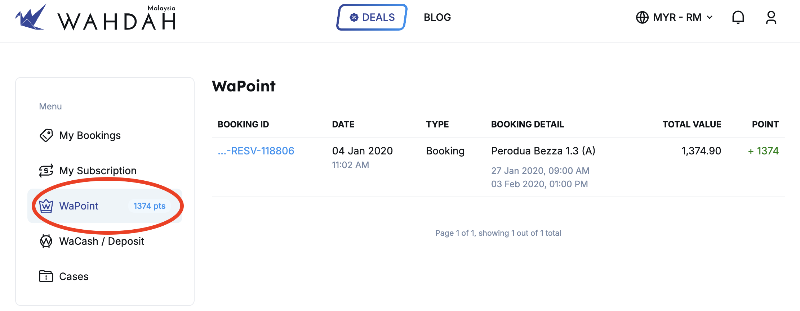Open booking link RESV-118806
The image size is (800, 311).
point(256,151)
